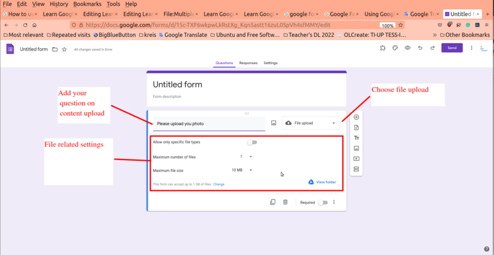Viewport: 494px width, 255px height.
Task: Open the Add-ons puzzle icon
Action: 382,48
